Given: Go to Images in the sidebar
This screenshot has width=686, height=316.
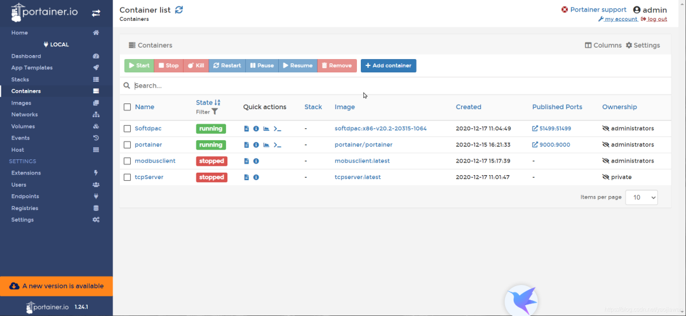Looking at the screenshot, I should [x=21, y=103].
